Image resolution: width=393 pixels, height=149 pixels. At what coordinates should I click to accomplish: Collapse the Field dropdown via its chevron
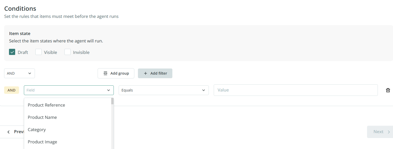coord(108,90)
